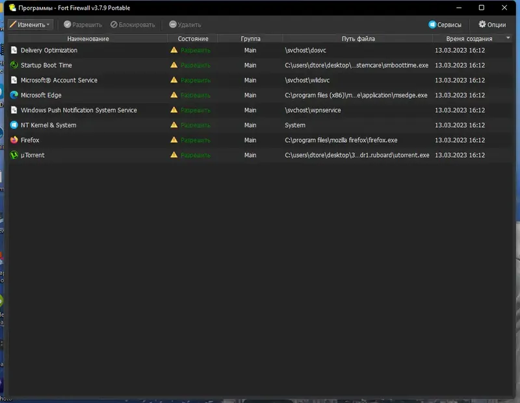Click the Startup Boot Time app icon
This screenshot has width=520, height=403.
[14, 65]
